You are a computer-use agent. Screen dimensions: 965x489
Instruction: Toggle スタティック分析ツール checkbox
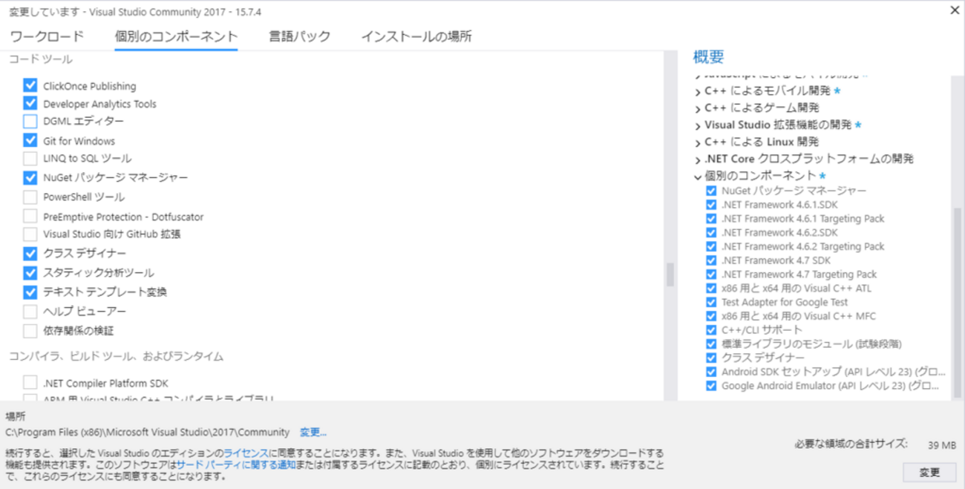point(30,272)
